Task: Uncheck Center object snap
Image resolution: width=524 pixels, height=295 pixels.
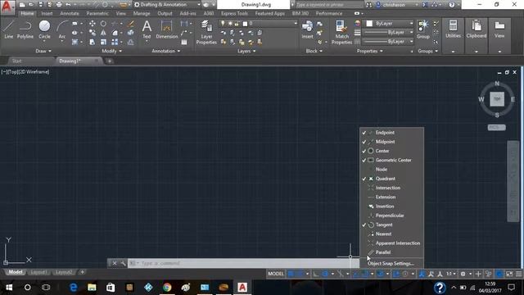Action: [391, 151]
